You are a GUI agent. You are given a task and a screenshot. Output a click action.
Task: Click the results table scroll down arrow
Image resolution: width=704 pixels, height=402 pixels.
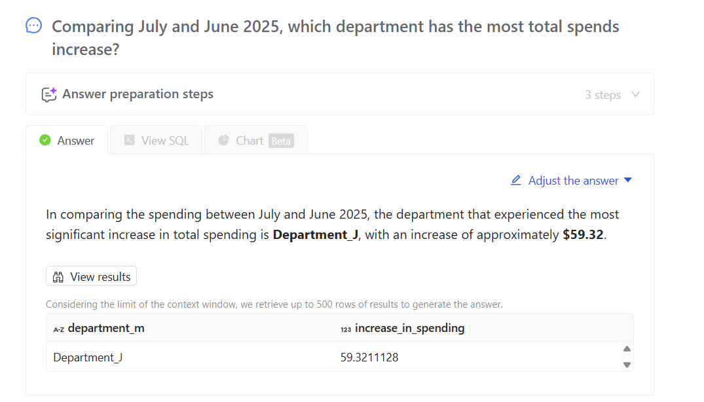(x=627, y=365)
